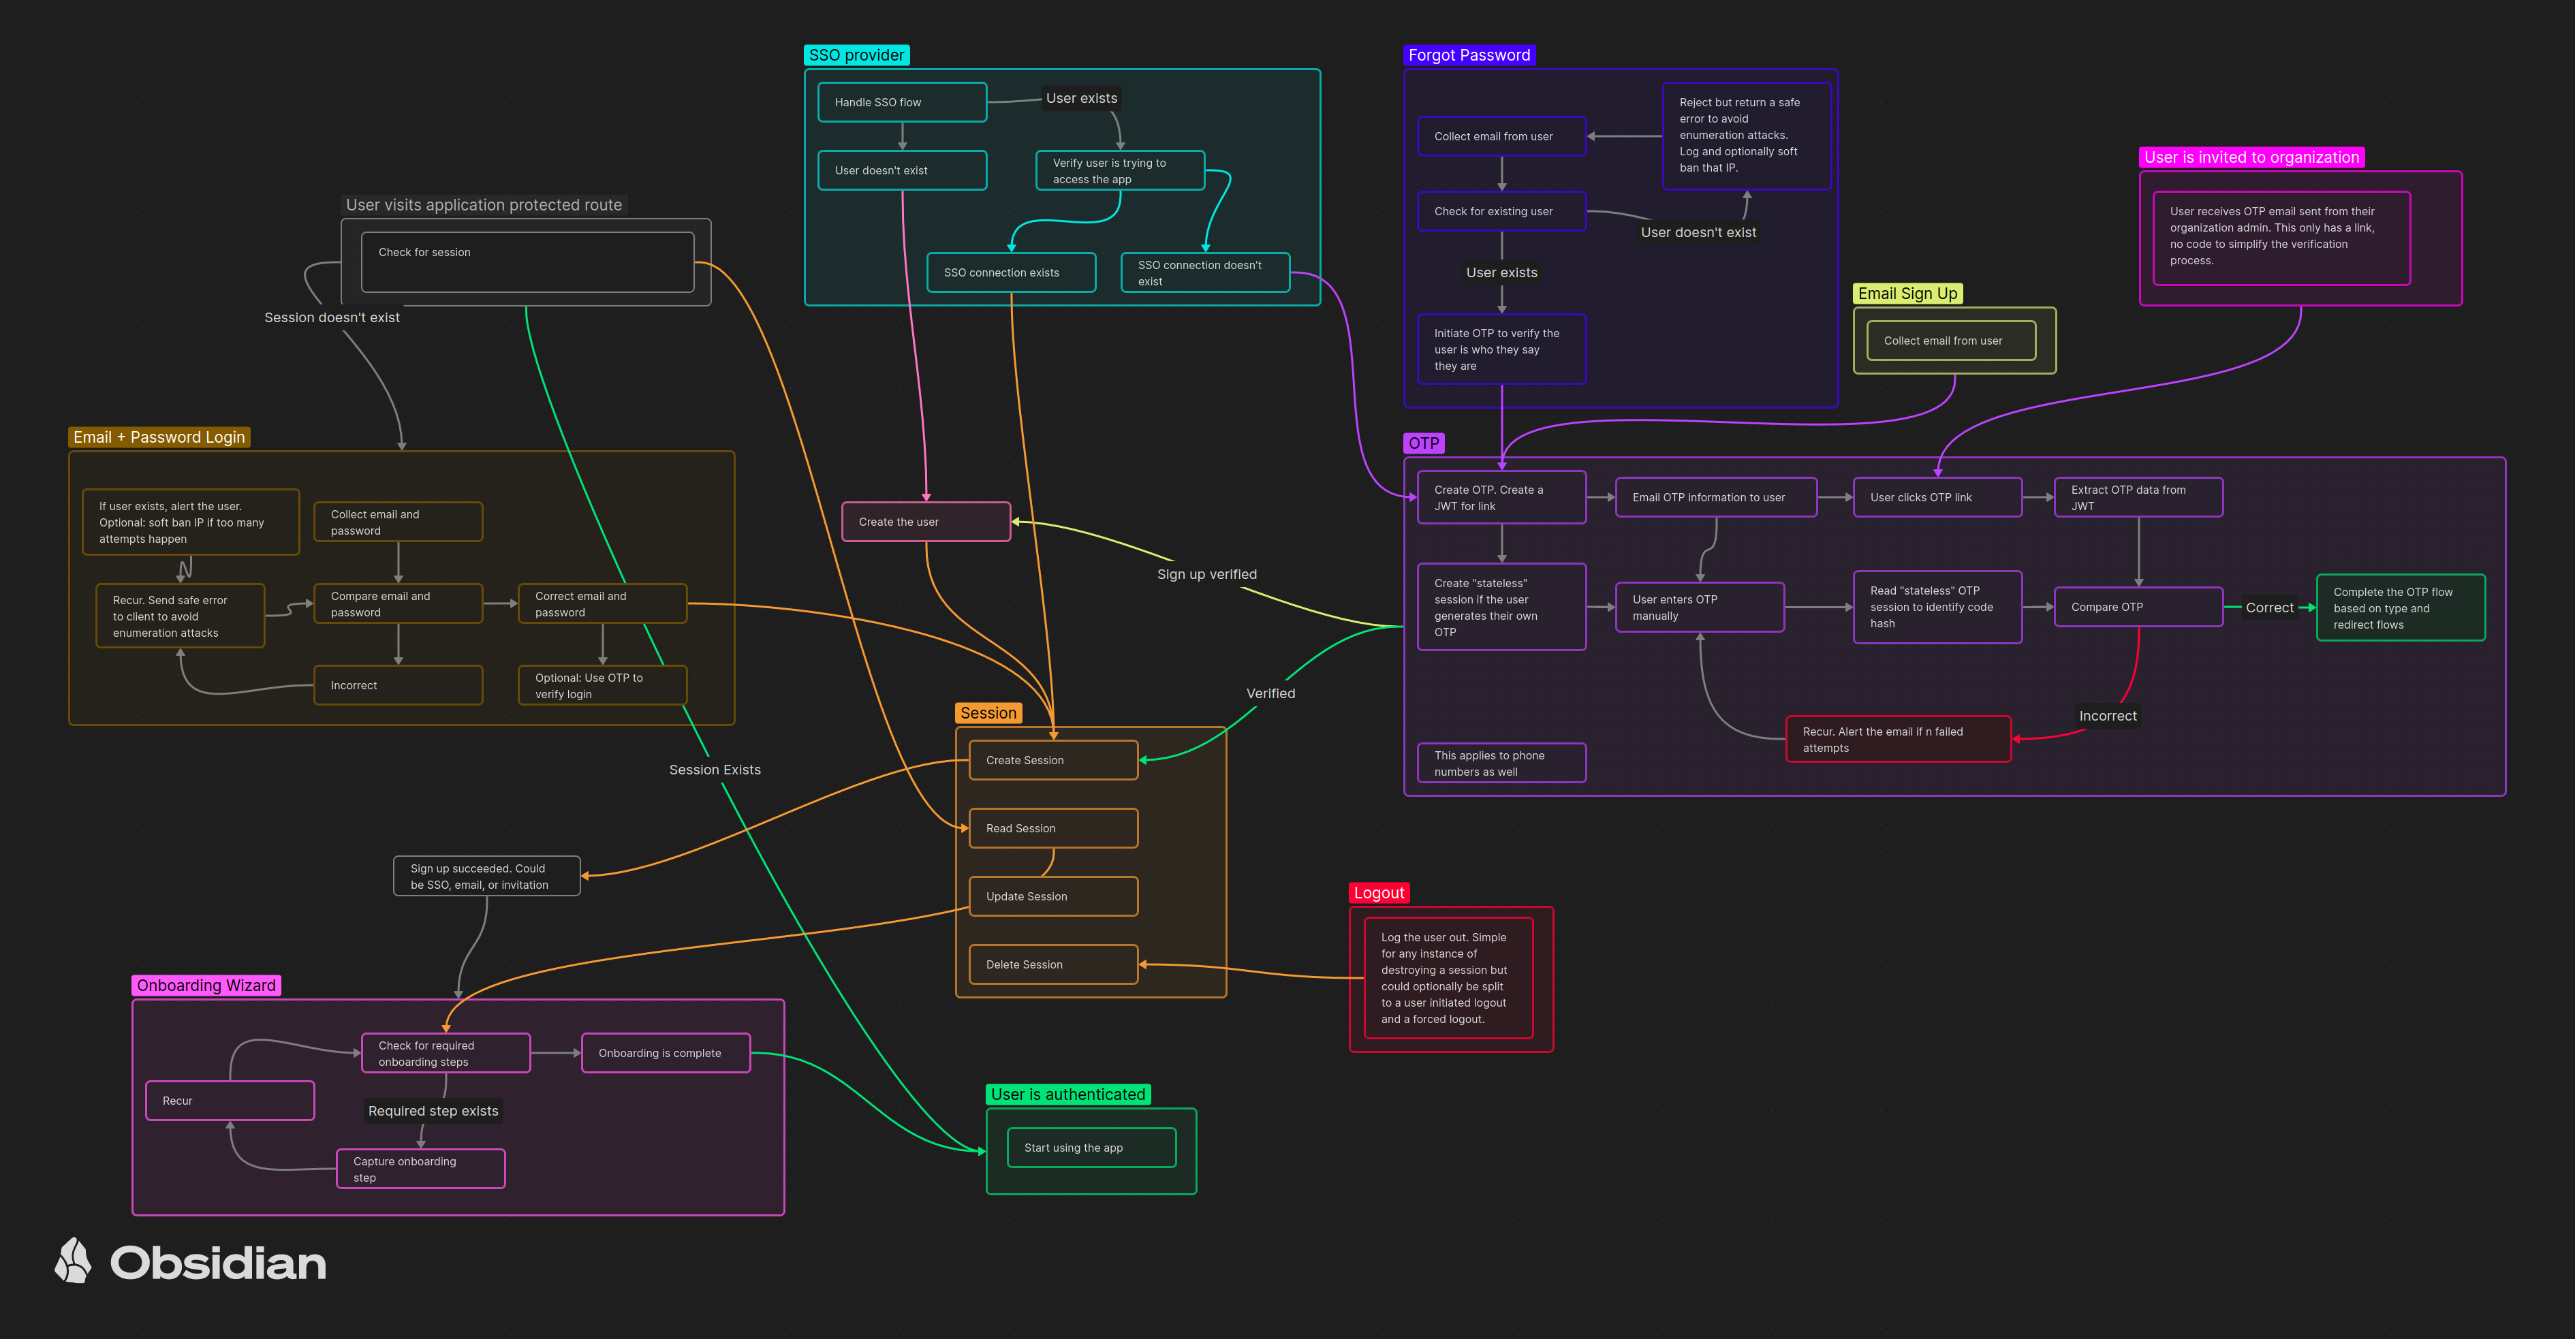The height and width of the screenshot is (1339, 2575).
Task: Click Collect email from user in Forgot Password
Action: [1501, 136]
